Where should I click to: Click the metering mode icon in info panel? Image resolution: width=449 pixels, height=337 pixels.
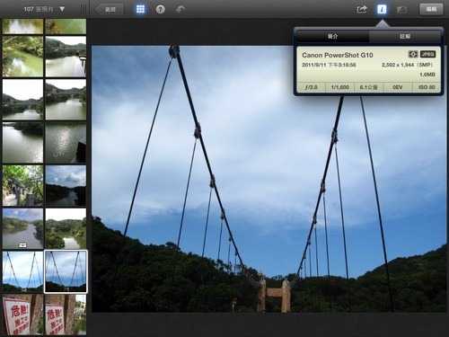413,54
